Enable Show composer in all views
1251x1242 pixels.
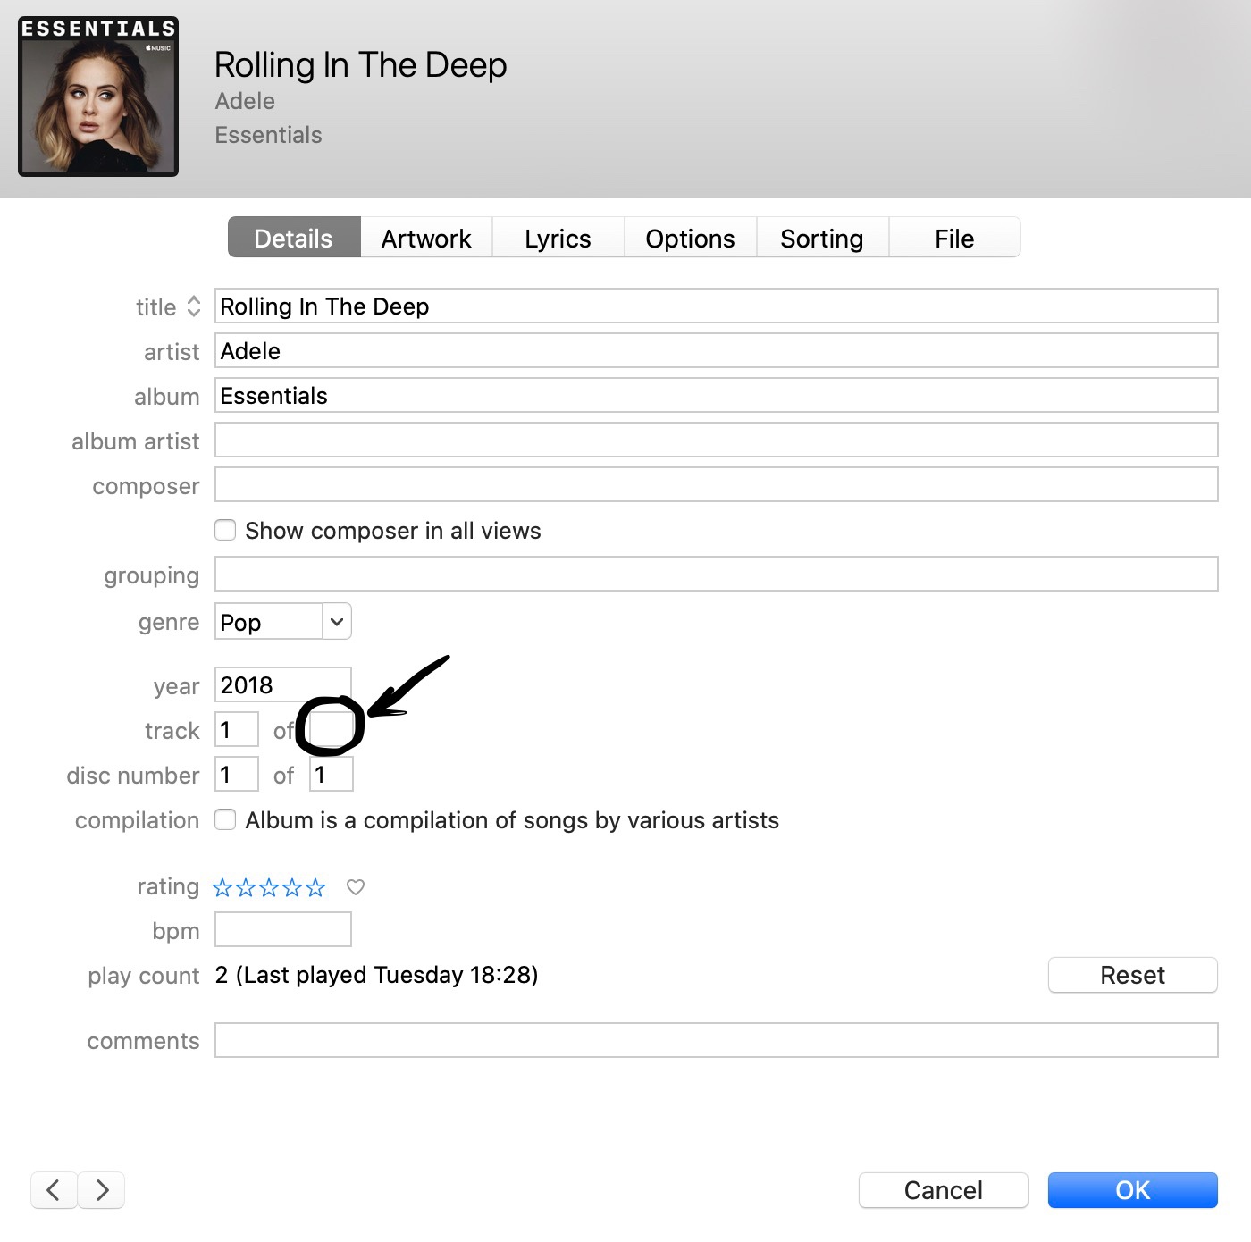click(225, 530)
